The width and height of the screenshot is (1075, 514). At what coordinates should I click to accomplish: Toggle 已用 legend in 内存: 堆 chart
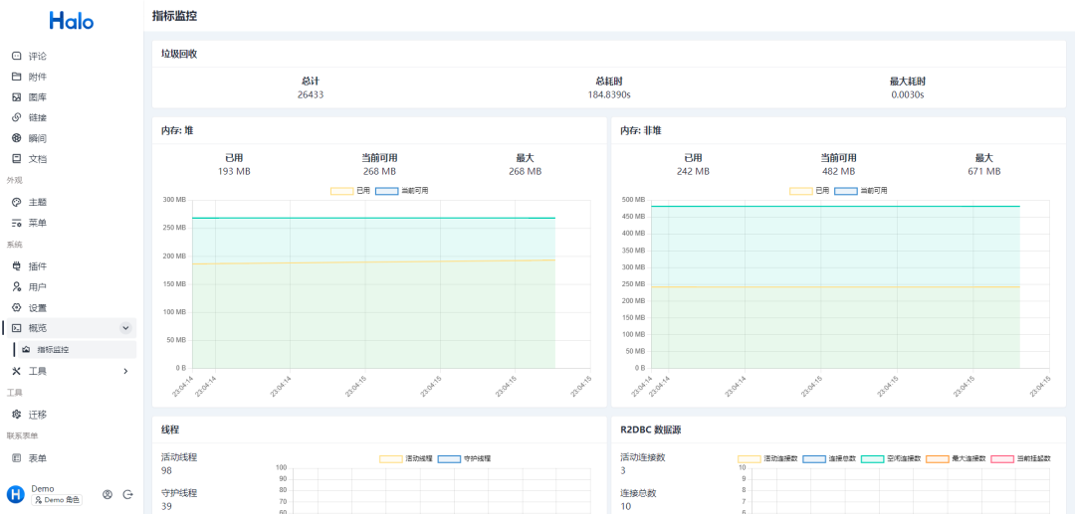[x=341, y=191]
